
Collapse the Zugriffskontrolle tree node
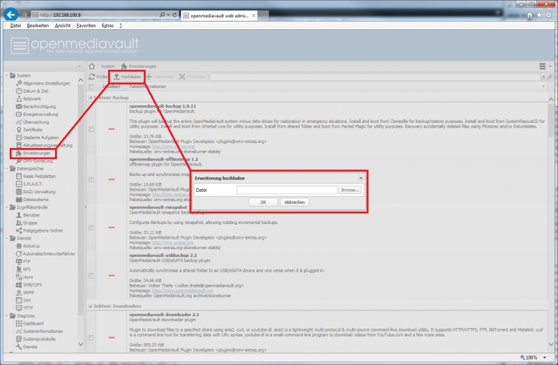click(x=7, y=207)
